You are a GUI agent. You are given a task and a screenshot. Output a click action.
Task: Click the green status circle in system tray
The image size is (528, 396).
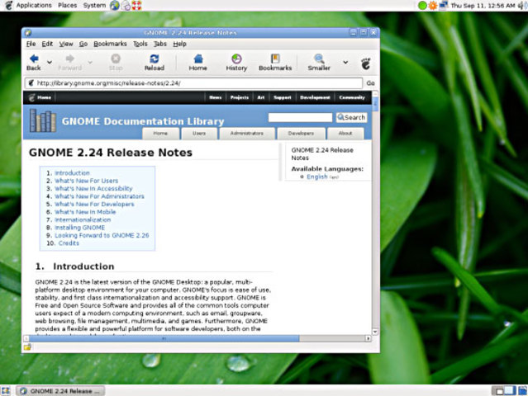(422, 5)
